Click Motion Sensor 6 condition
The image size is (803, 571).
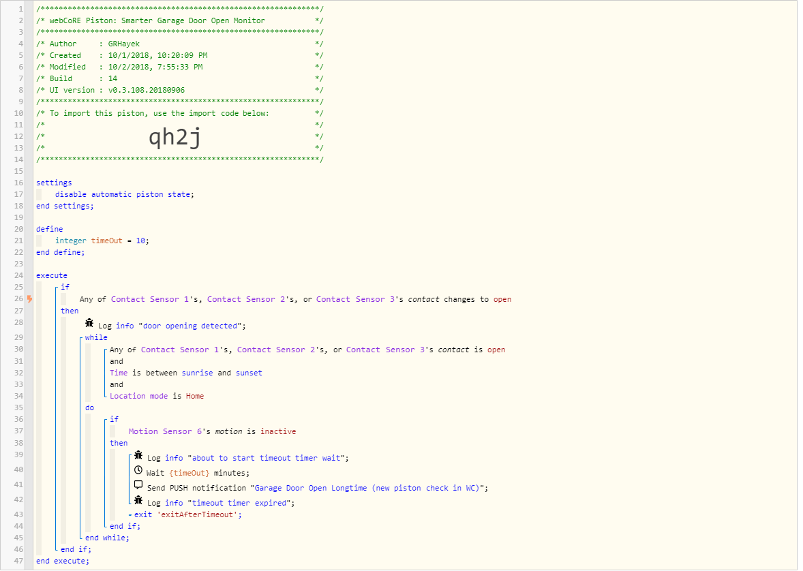(165, 432)
